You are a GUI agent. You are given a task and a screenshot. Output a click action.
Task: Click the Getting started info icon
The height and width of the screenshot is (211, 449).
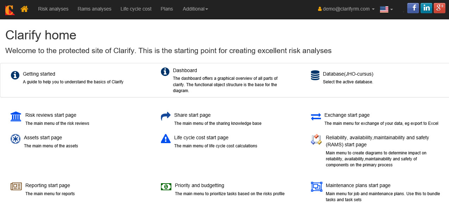(x=15, y=75)
